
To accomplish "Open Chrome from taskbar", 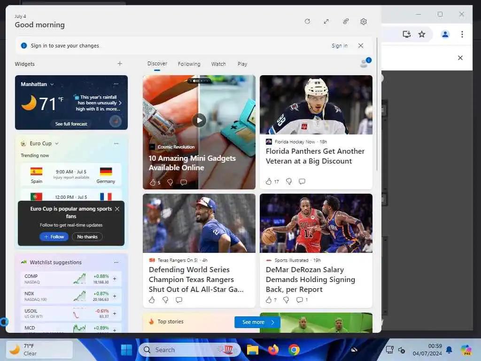I will tap(294, 350).
